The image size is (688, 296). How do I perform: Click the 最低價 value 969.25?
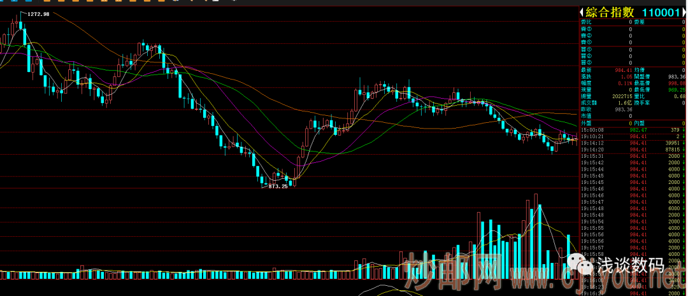coord(677,90)
